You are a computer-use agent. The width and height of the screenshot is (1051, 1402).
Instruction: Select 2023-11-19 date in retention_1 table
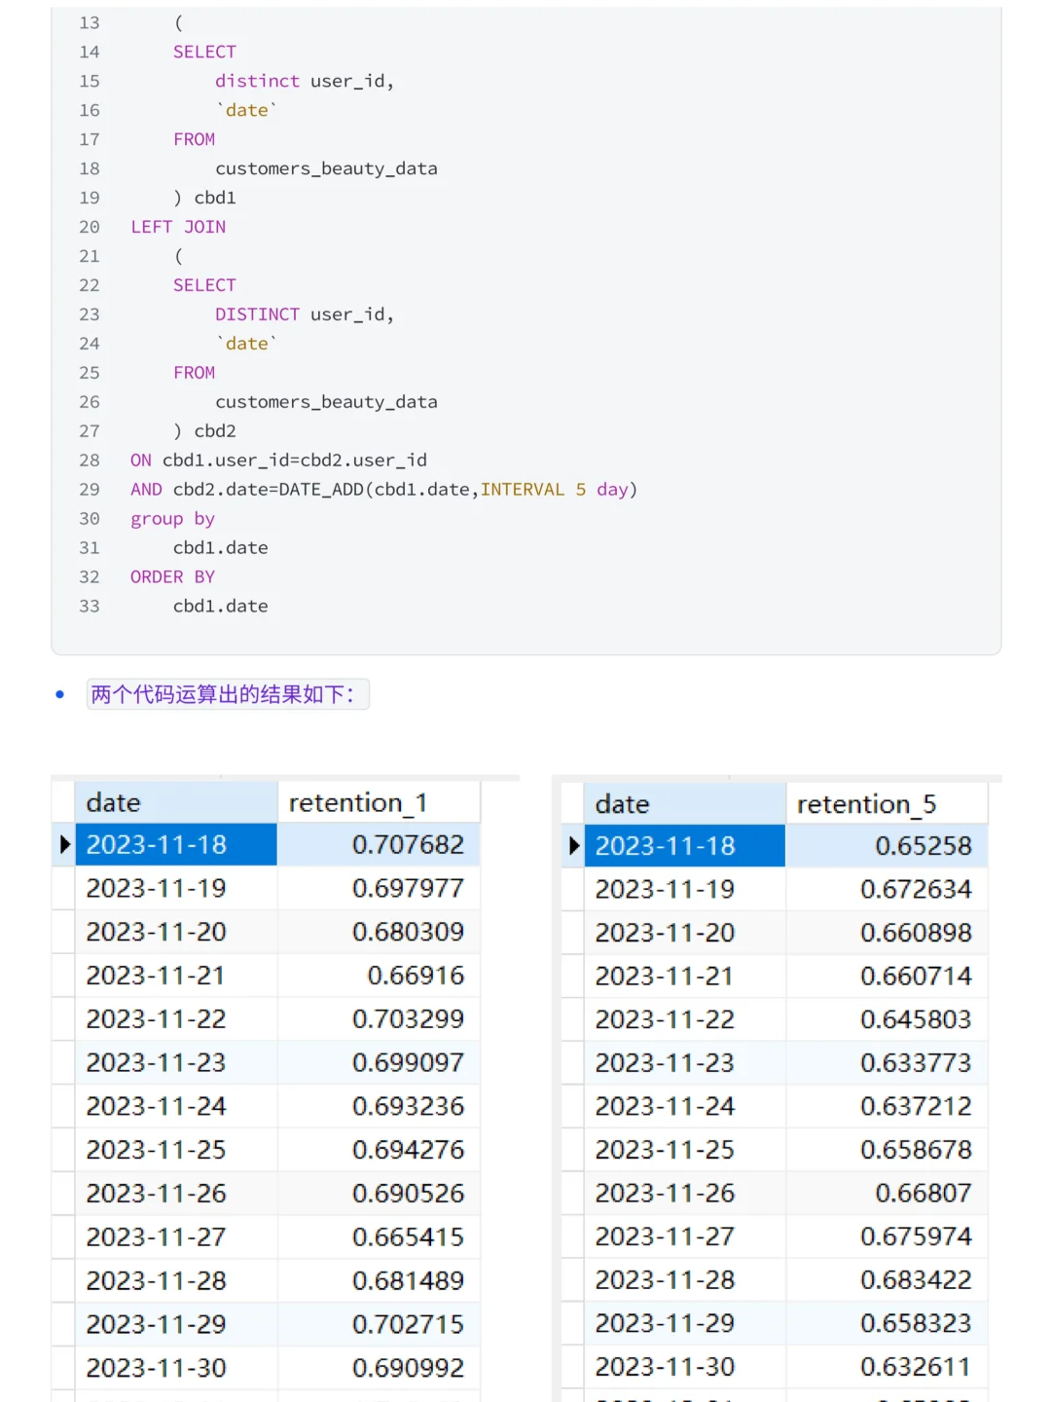point(176,888)
